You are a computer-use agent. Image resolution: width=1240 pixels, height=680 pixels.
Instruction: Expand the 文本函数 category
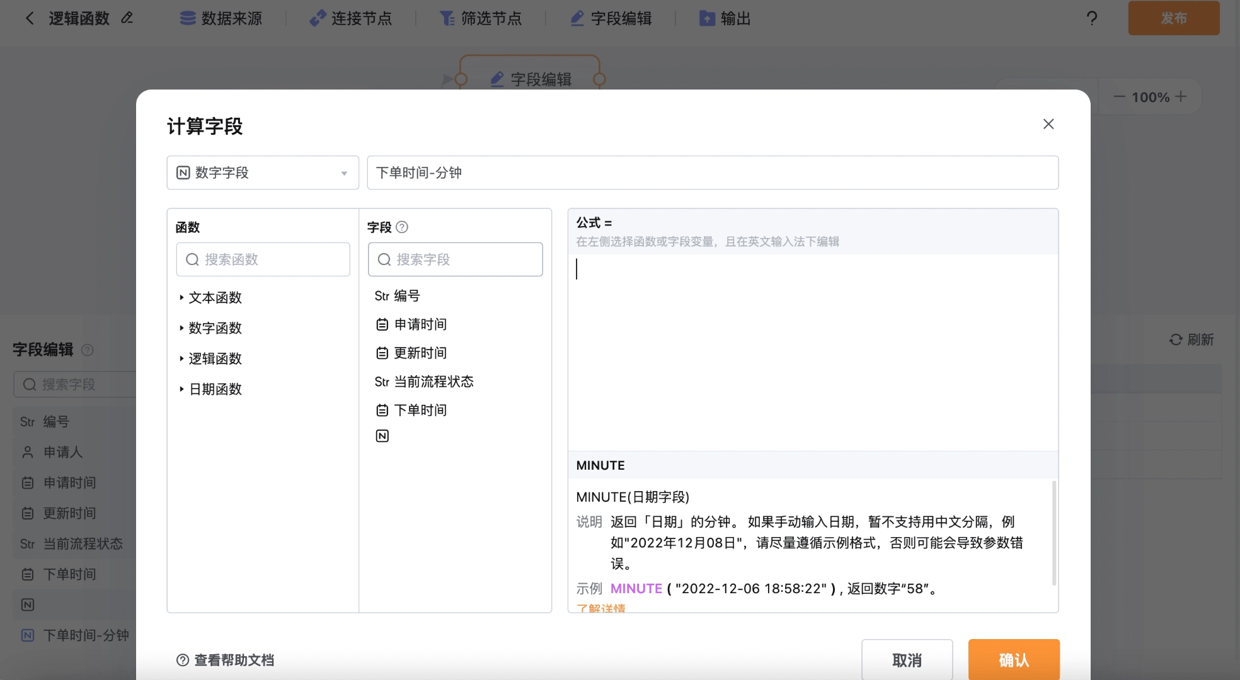pos(210,298)
